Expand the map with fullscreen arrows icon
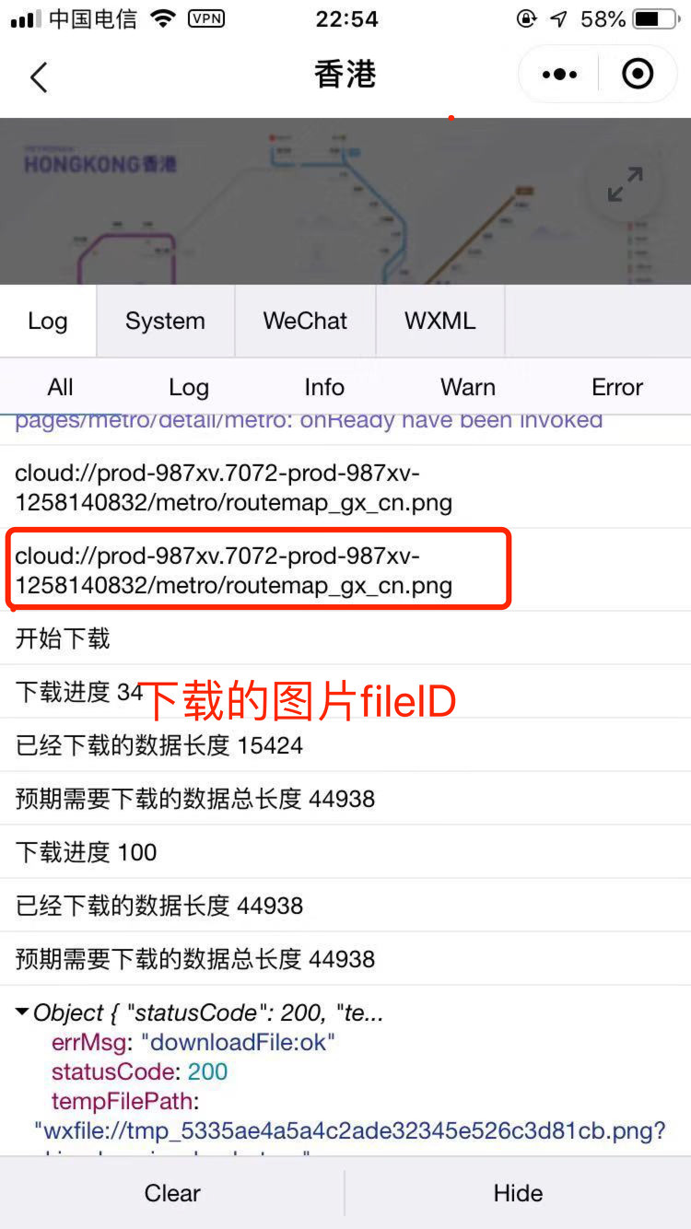 tap(626, 184)
